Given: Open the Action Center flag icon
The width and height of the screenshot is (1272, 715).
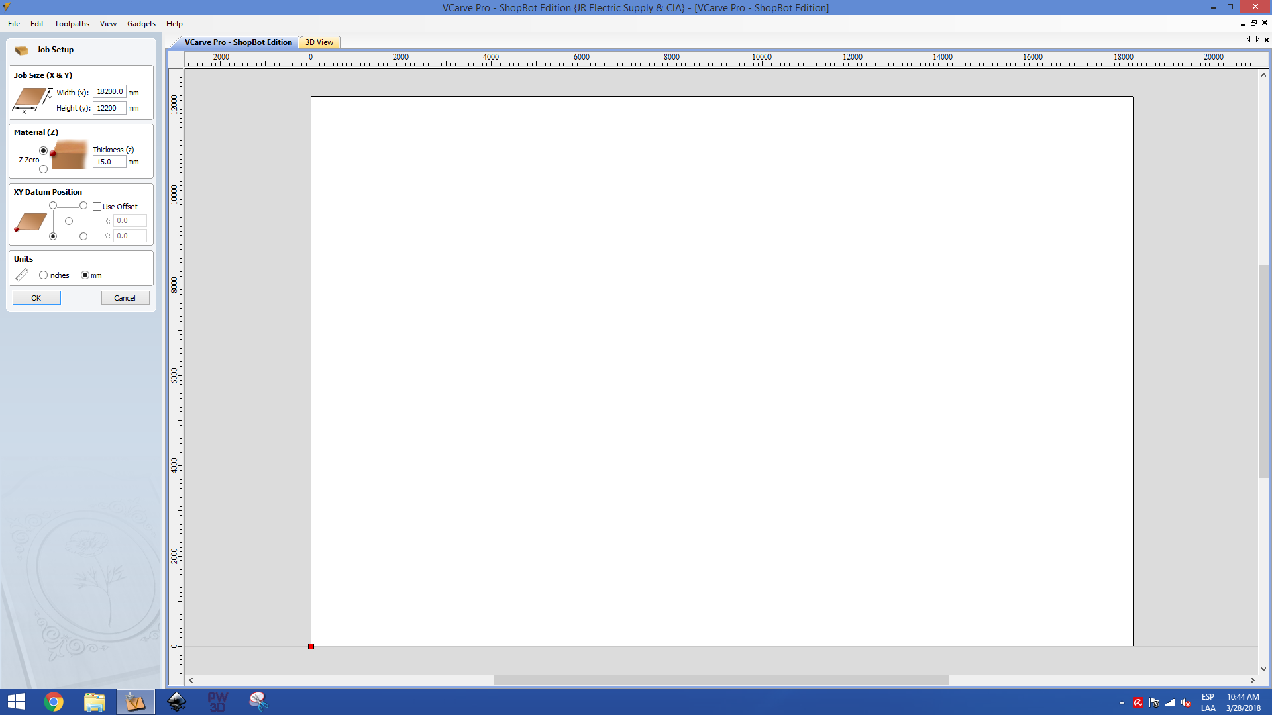Looking at the screenshot, I should tap(1154, 702).
